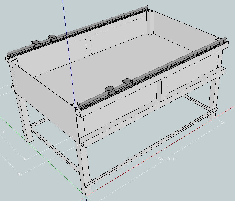The height and width of the screenshot is (201, 235).
Task: Select the back inner wall with dotted lines
Action: 109,38
